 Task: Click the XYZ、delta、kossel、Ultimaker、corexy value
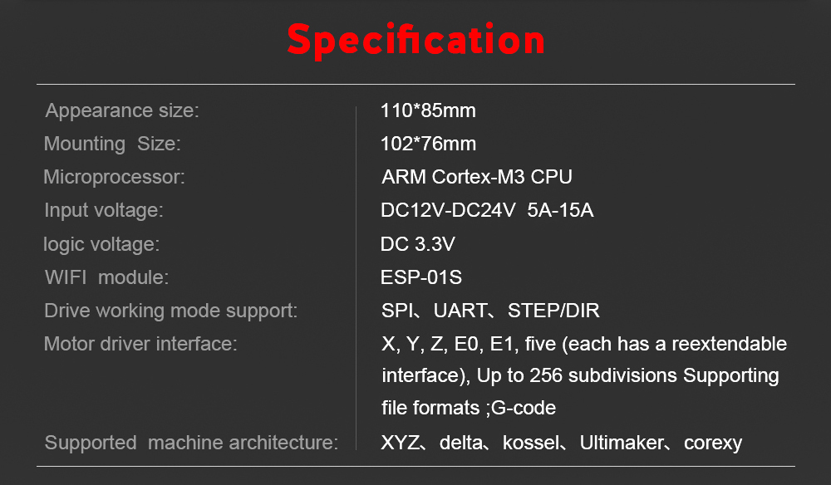click(561, 443)
